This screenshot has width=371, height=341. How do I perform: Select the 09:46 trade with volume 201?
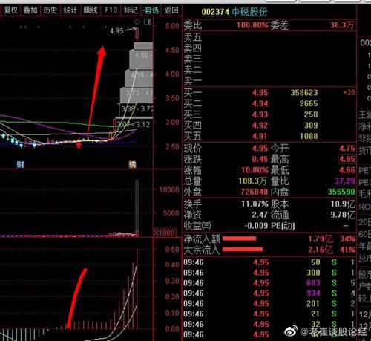point(269,304)
